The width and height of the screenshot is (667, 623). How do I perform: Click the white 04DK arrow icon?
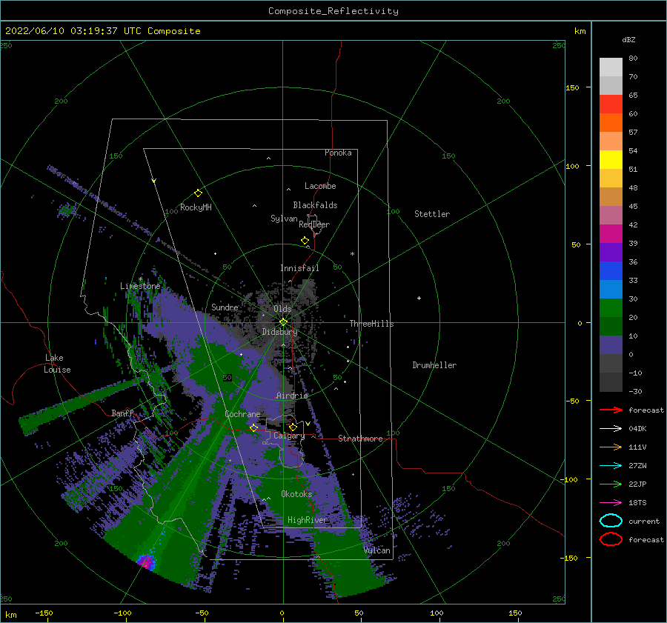[x=611, y=428]
